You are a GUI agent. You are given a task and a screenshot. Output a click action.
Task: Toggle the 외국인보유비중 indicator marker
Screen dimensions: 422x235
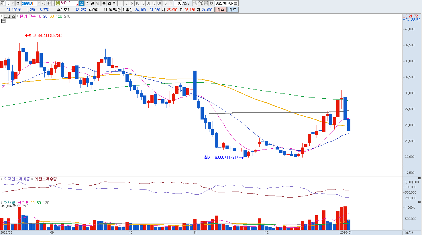(2, 179)
